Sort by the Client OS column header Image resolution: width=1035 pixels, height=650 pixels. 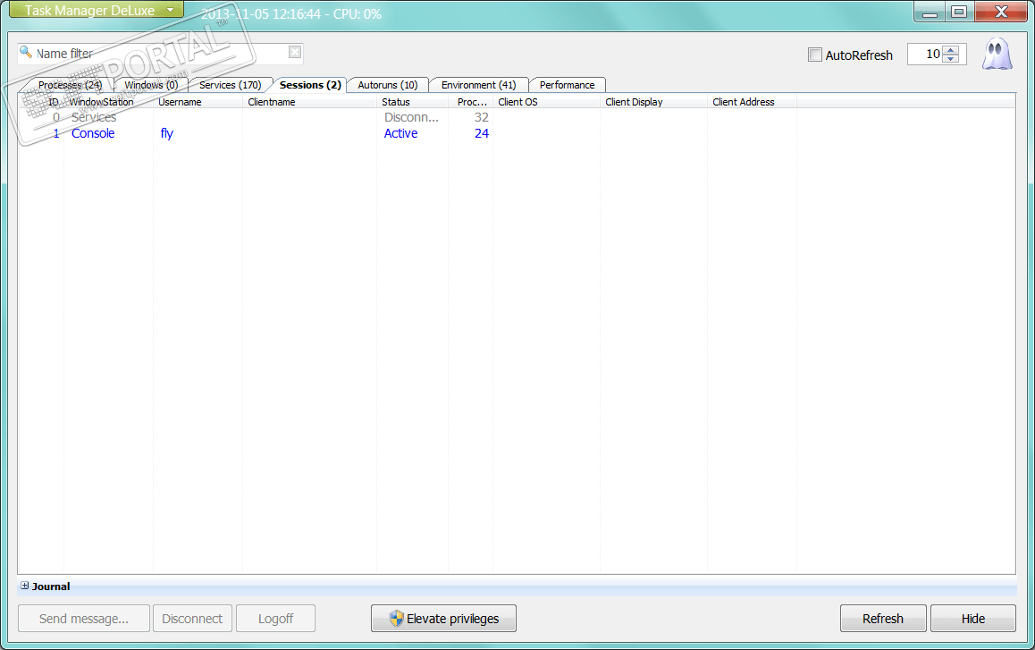coord(546,102)
